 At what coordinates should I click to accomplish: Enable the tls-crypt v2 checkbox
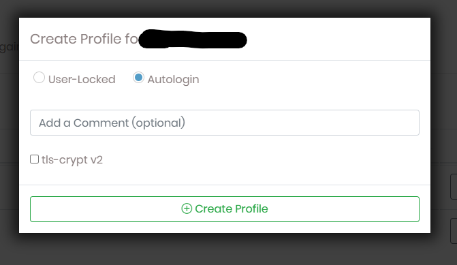34,159
